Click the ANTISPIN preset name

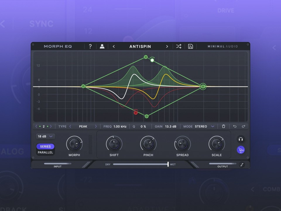[140, 47]
